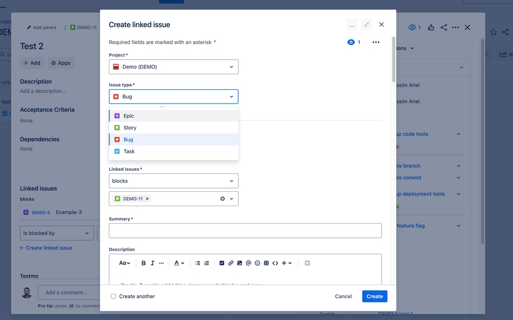Expand the create commit chevron
Screen dimensions: 513x320
(459, 178)
